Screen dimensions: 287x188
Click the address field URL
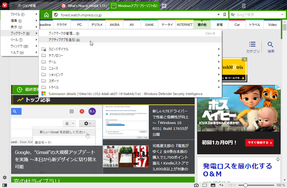(x=81, y=15)
